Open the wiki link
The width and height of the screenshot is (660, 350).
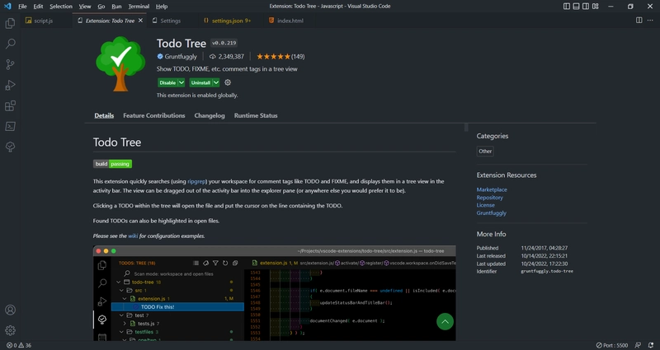[x=133, y=236]
